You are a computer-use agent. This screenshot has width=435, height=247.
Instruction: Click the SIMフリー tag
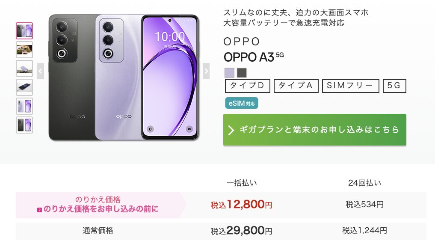click(x=350, y=86)
